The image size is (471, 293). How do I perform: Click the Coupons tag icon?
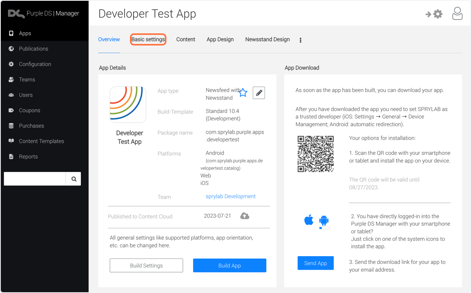(11, 110)
